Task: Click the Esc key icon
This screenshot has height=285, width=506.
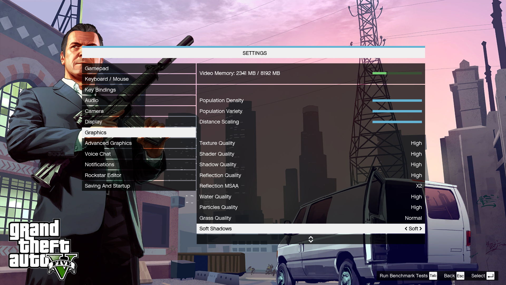Action: pyautogui.click(x=460, y=276)
